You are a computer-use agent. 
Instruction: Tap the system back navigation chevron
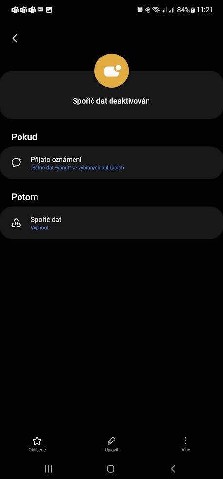[173, 469]
